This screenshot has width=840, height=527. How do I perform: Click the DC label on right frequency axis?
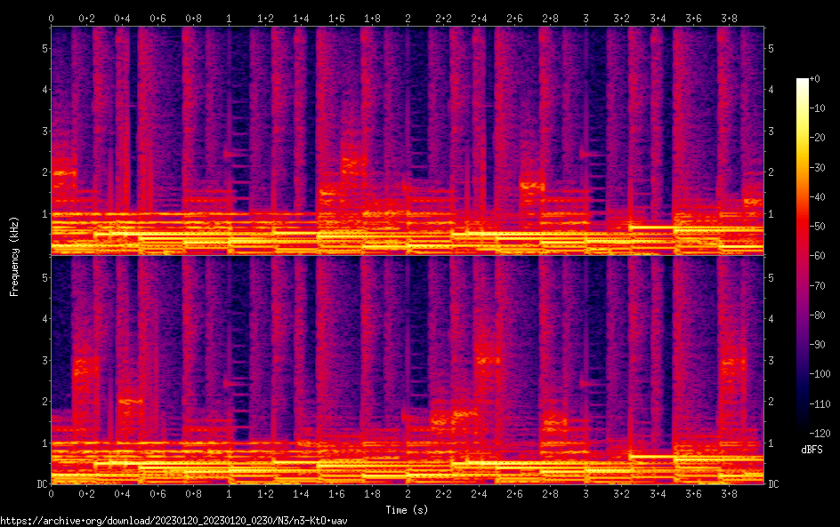tap(774, 484)
